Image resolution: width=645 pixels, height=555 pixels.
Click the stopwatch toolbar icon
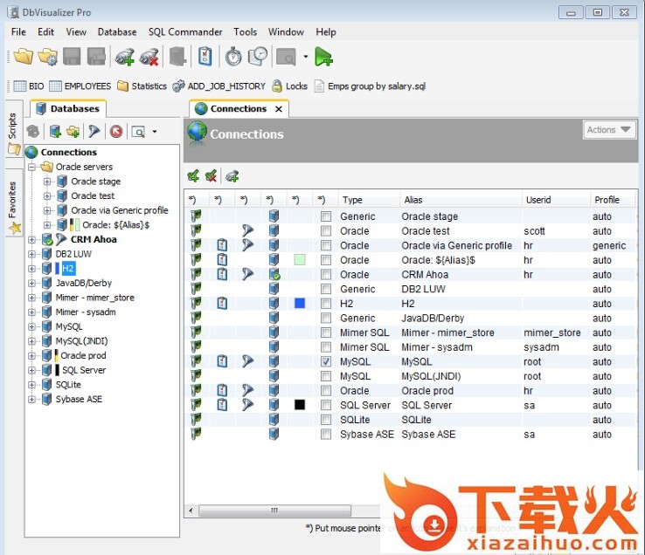point(233,57)
